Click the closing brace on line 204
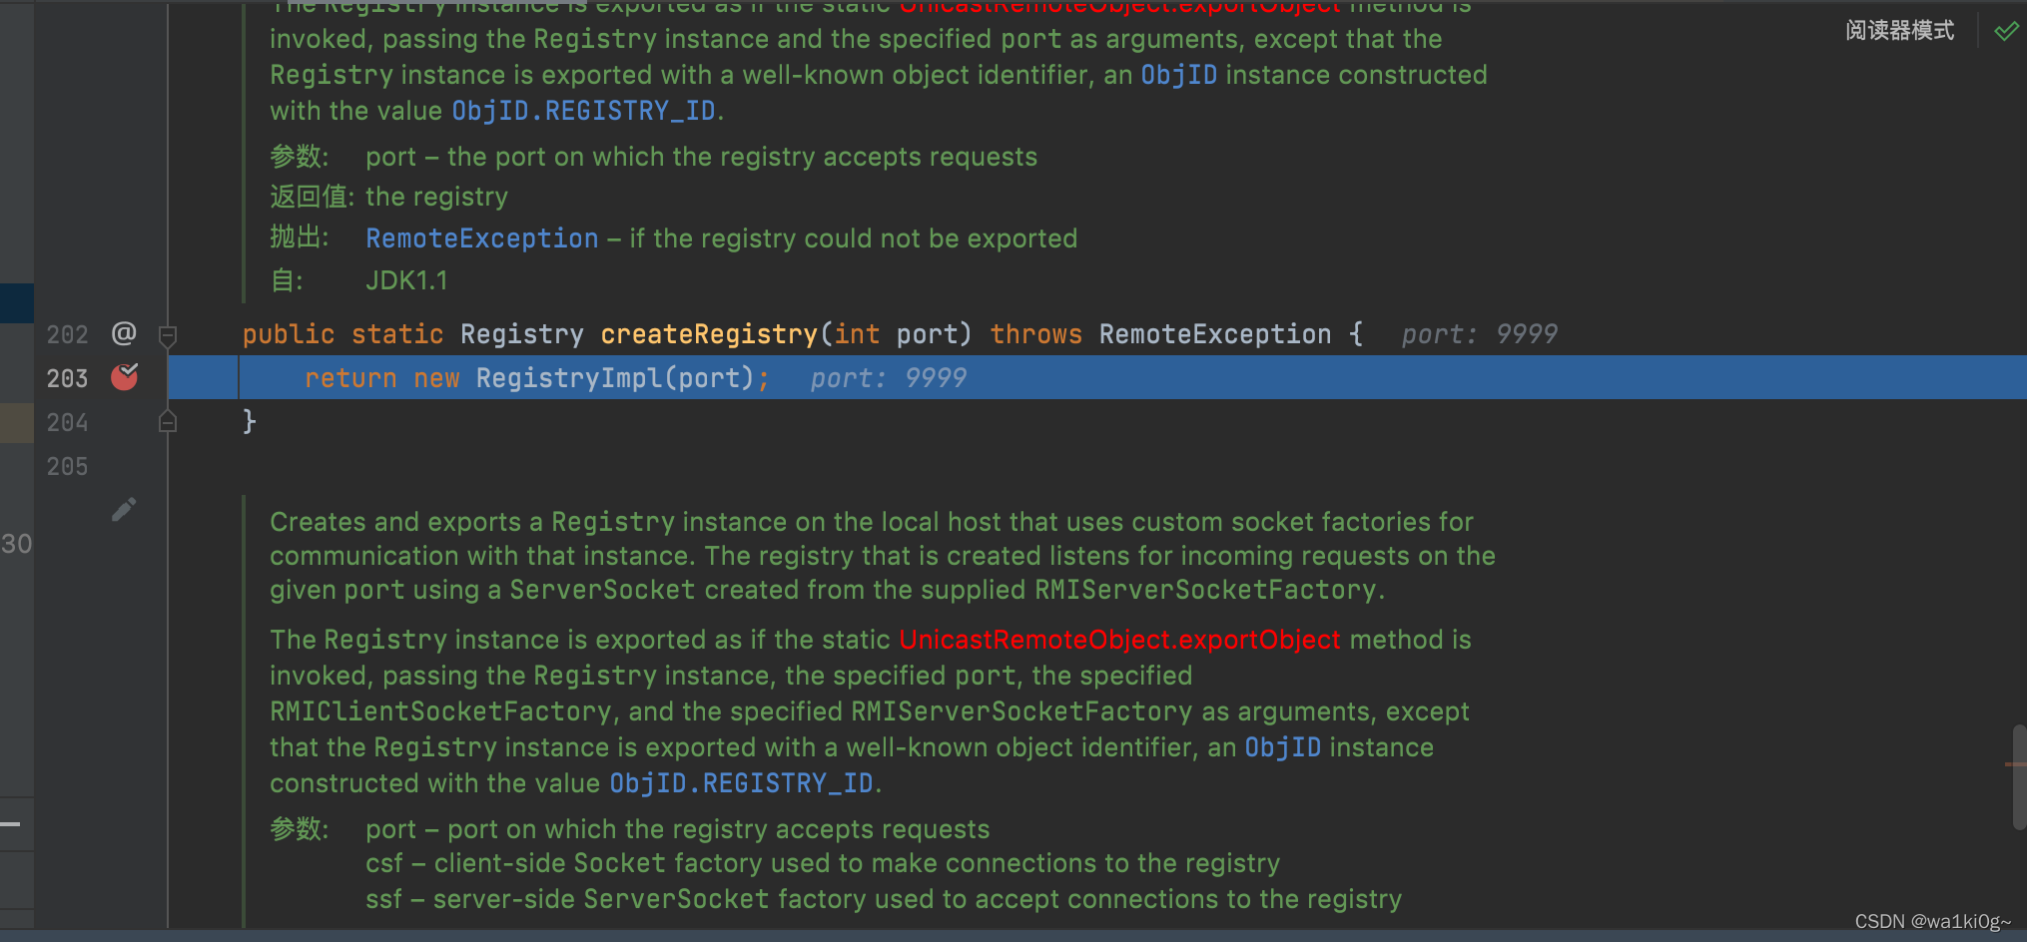The height and width of the screenshot is (942, 2027). click(x=250, y=422)
